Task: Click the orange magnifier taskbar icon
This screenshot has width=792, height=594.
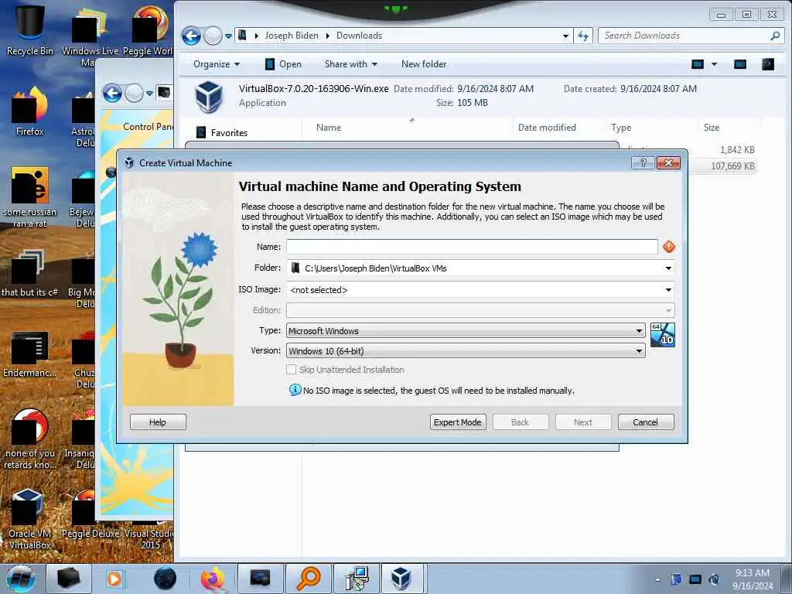Action: [308, 579]
